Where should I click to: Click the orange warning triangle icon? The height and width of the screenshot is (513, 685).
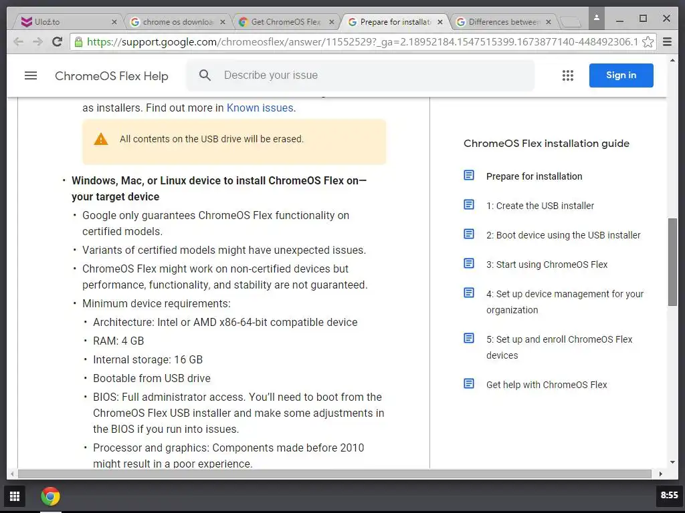101,139
